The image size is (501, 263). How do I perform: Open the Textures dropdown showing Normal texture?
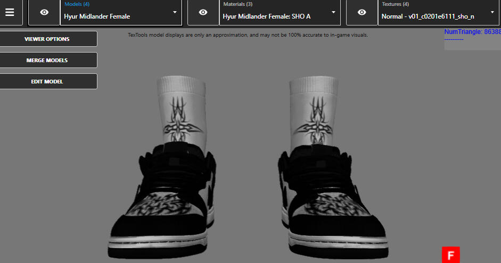pos(438,12)
